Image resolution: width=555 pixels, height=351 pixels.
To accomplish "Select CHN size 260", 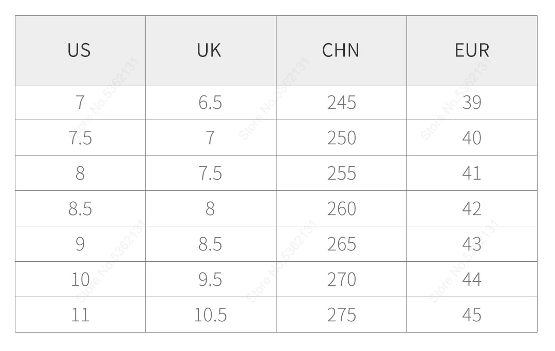I will tap(341, 208).
